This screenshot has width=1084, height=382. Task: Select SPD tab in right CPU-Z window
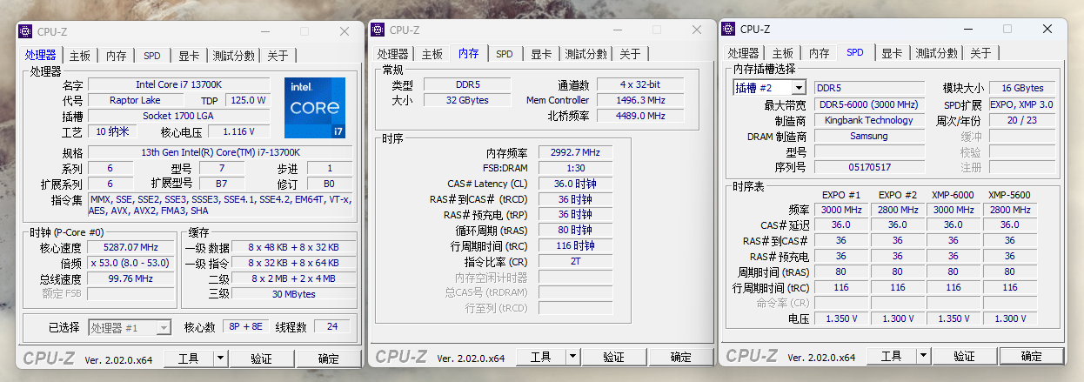click(x=855, y=52)
